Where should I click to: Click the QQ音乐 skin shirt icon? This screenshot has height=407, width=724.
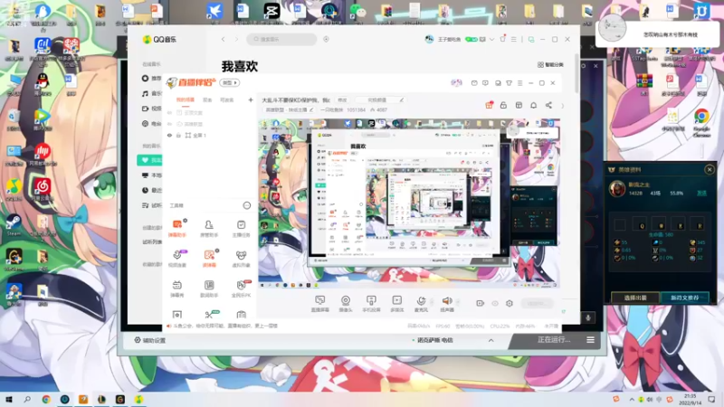coord(503,39)
